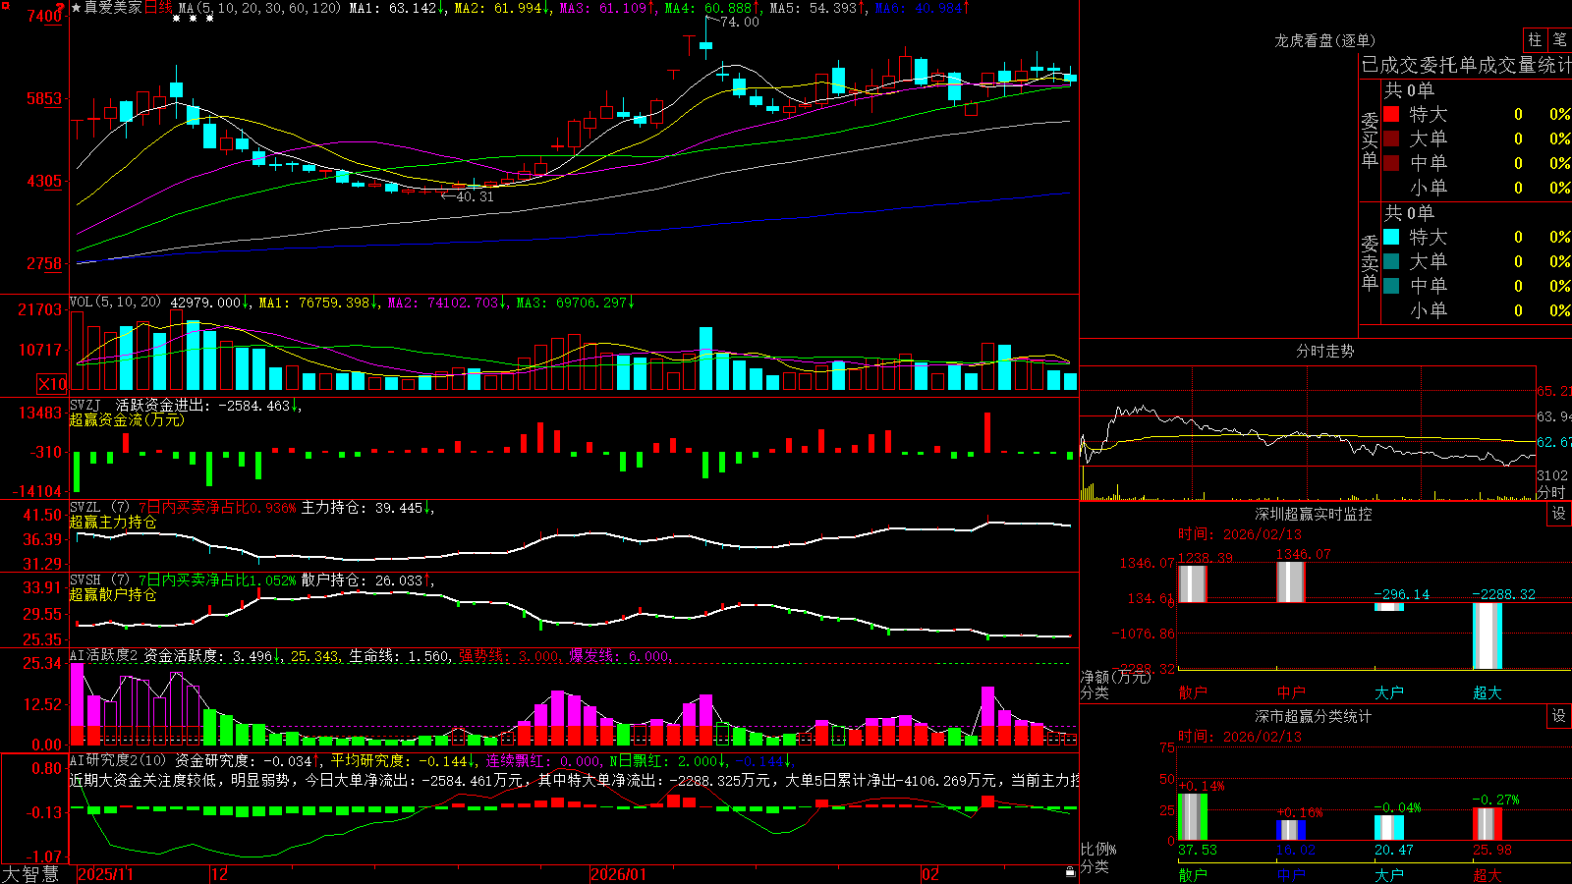
Task: Jump to the 2025/11 timeline marker
Action: pyautogui.click(x=105, y=874)
